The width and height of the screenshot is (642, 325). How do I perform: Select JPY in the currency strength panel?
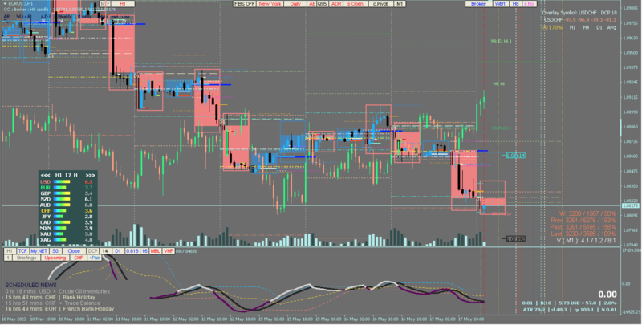(x=46, y=217)
